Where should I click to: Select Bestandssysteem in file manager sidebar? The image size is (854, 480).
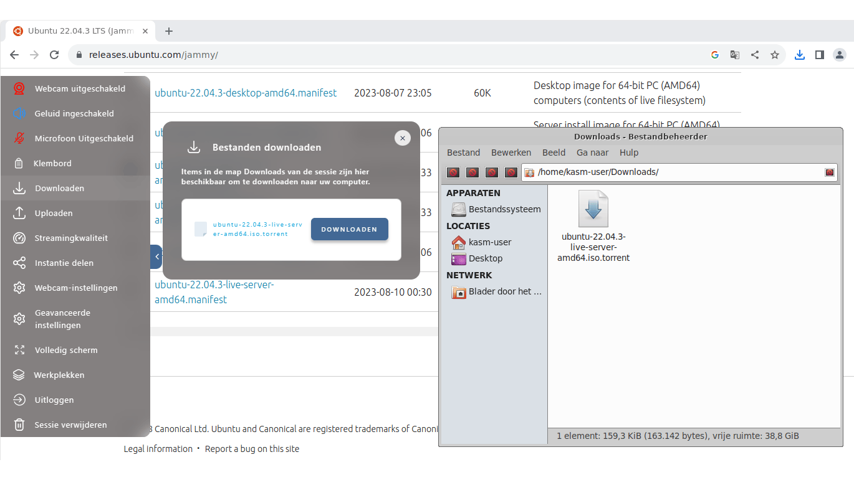click(496, 209)
